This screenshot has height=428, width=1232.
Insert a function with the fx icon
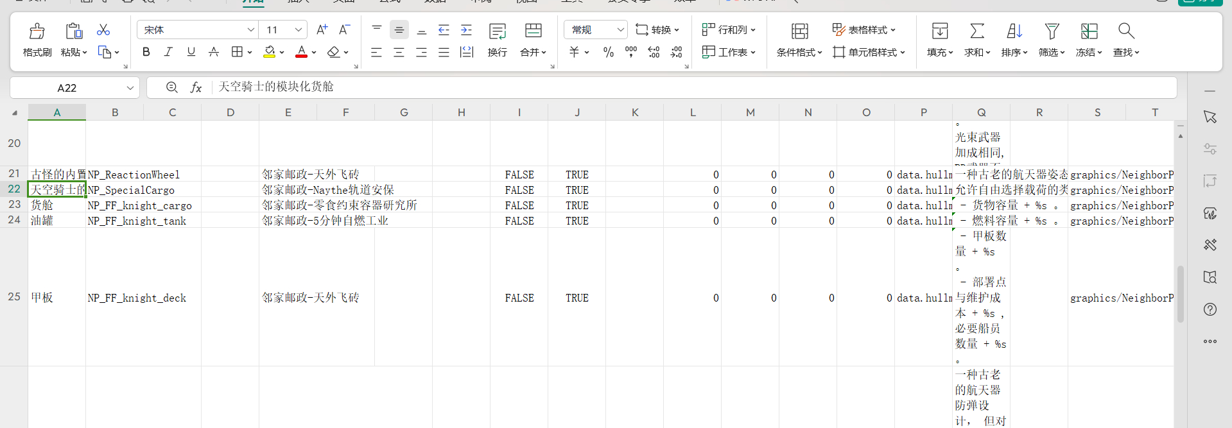pyautogui.click(x=196, y=87)
